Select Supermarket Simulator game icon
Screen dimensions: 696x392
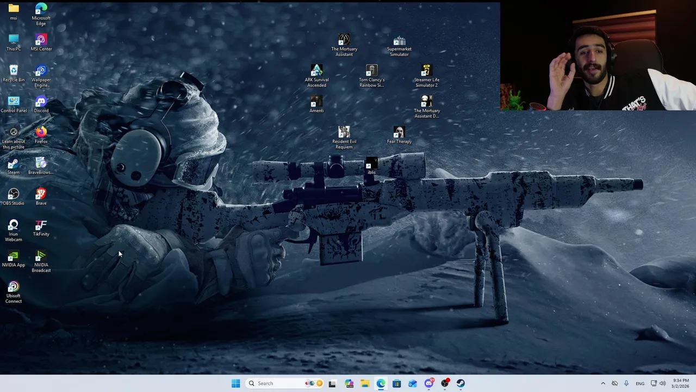pyautogui.click(x=399, y=45)
